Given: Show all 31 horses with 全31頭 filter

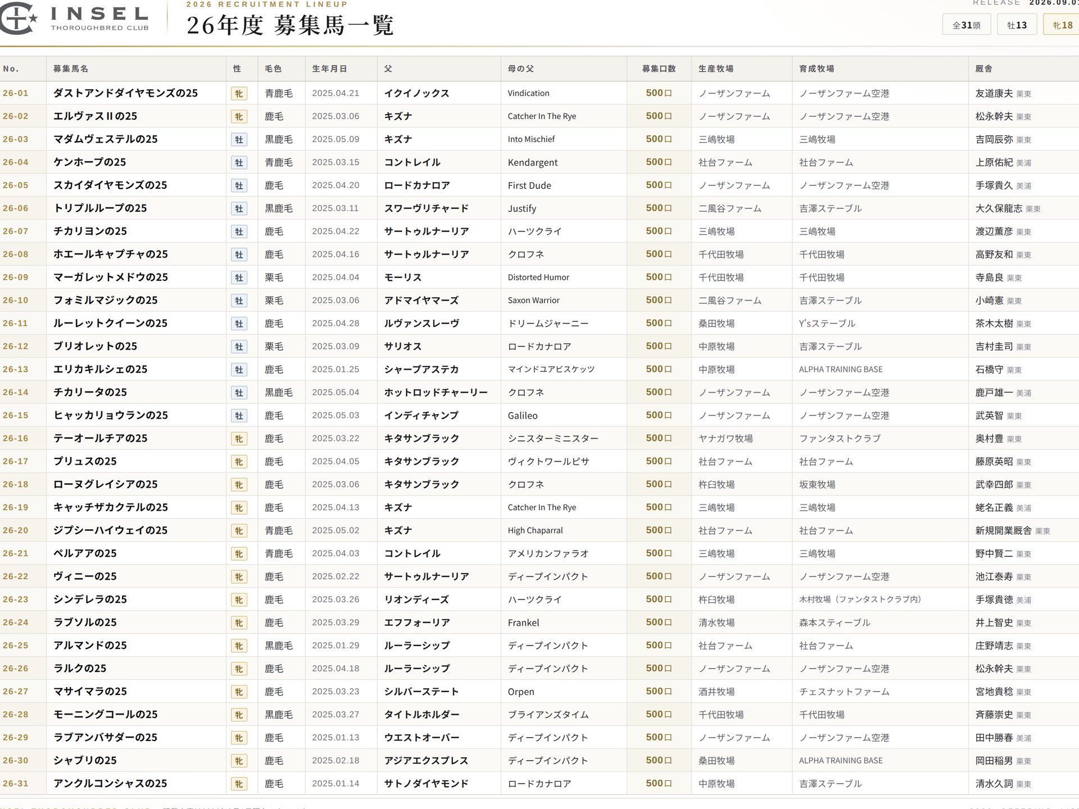Looking at the screenshot, I should point(966,25).
